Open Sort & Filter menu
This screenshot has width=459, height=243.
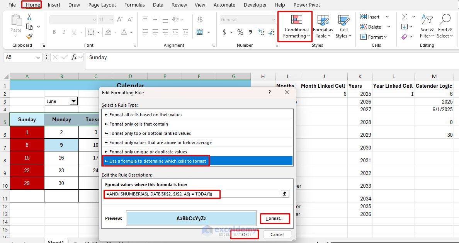pyautogui.click(x=427, y=27)
